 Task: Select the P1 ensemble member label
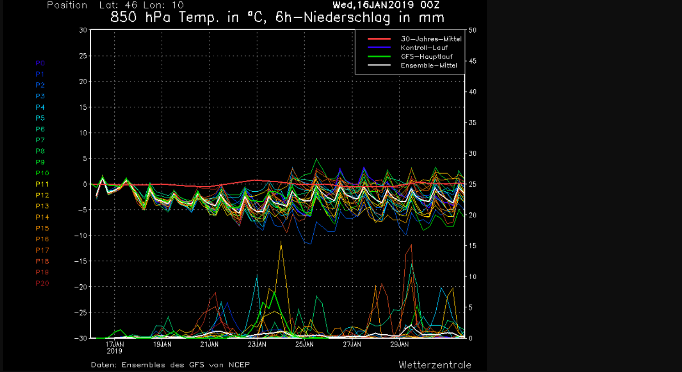[x=40, y=74]
